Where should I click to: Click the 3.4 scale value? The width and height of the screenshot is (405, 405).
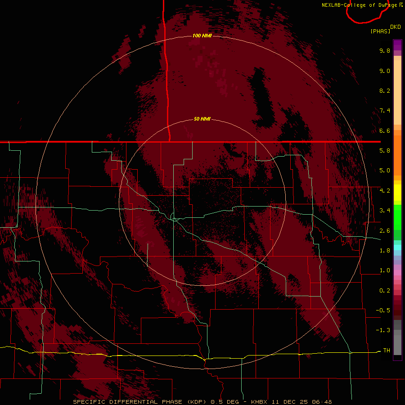pos(385,211)
